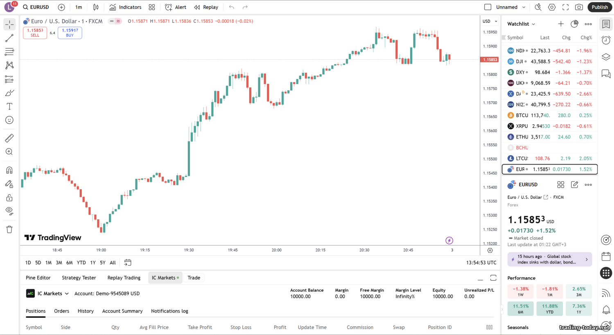This screenshot has height=335, width=614.
Task: Click the EURUSD symbol search field
Action: tap(36, 7)
